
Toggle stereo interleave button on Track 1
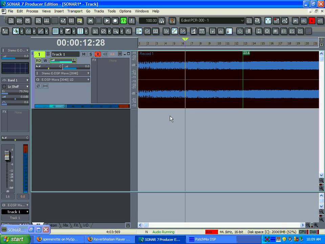pyautogui.click(x=45, y=86)
